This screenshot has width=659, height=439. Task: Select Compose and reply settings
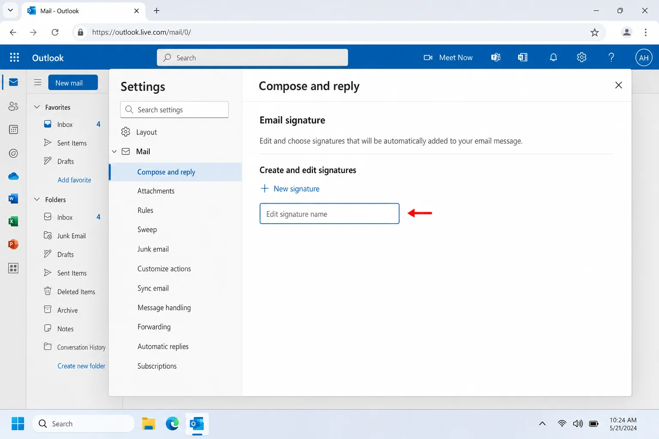coord(175,172)
